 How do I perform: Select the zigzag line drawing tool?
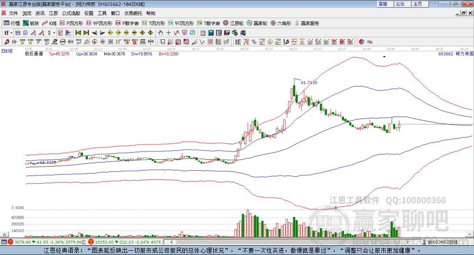pos(202,42)
